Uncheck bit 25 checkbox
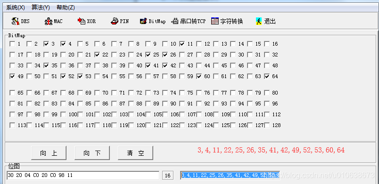This screenshot has height=184, width=379. click(x=148, y=55)
